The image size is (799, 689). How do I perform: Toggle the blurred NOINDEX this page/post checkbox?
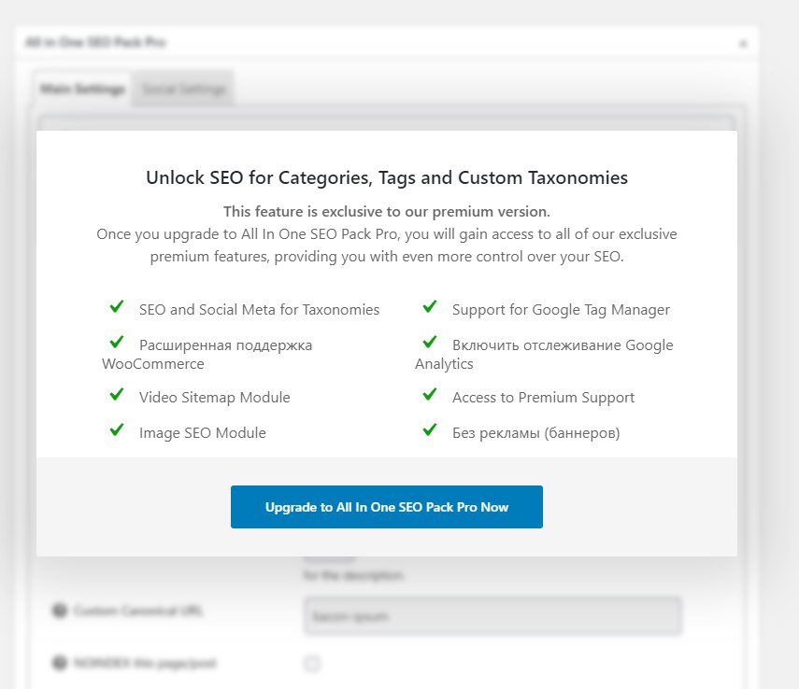pos(312,664)
